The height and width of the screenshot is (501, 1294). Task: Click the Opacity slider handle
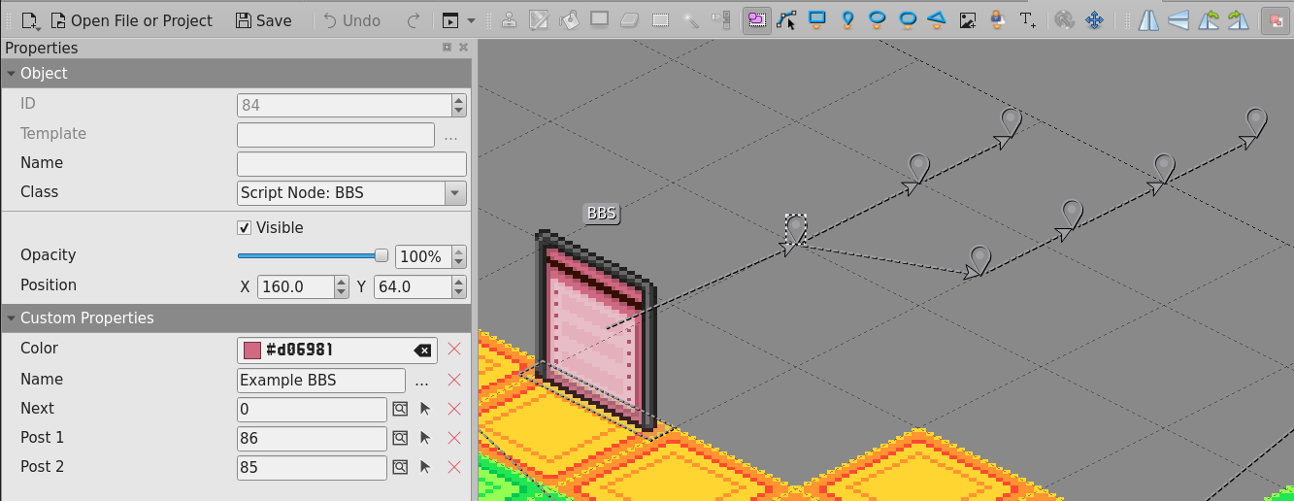382,256
